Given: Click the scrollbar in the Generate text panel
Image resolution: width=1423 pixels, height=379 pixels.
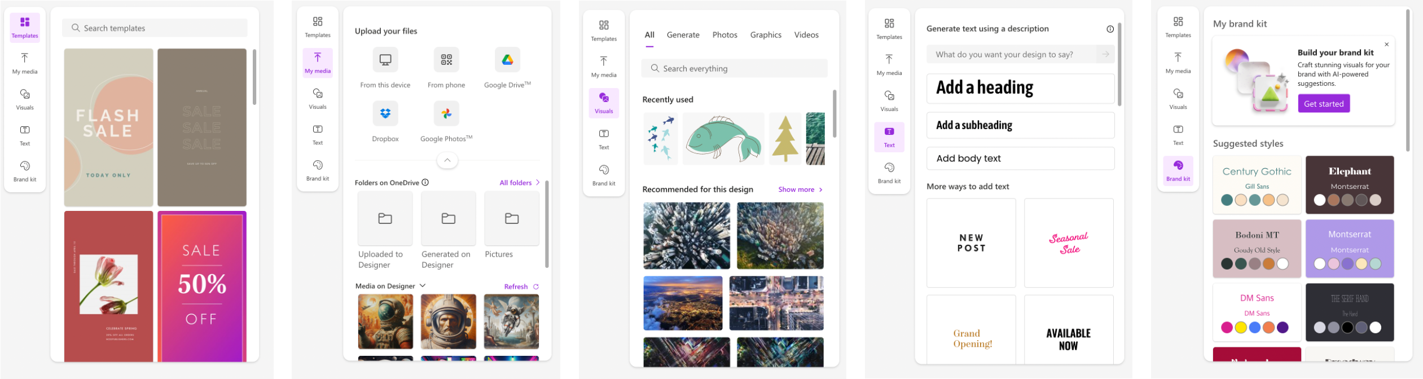Looking at the screenshot, I should [x=1119, y=64].
